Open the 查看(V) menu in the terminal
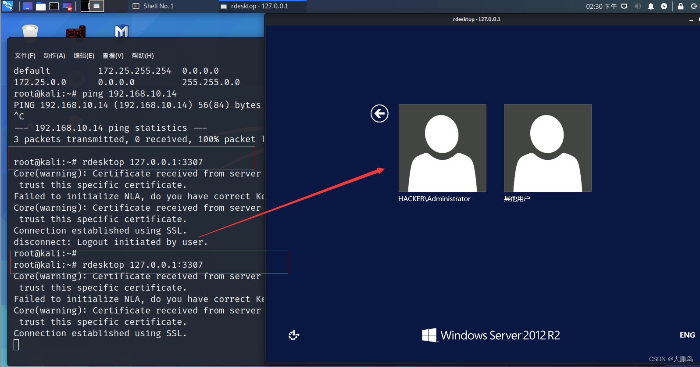This screenshot has width=700, height=367. [x=113, y=56]
